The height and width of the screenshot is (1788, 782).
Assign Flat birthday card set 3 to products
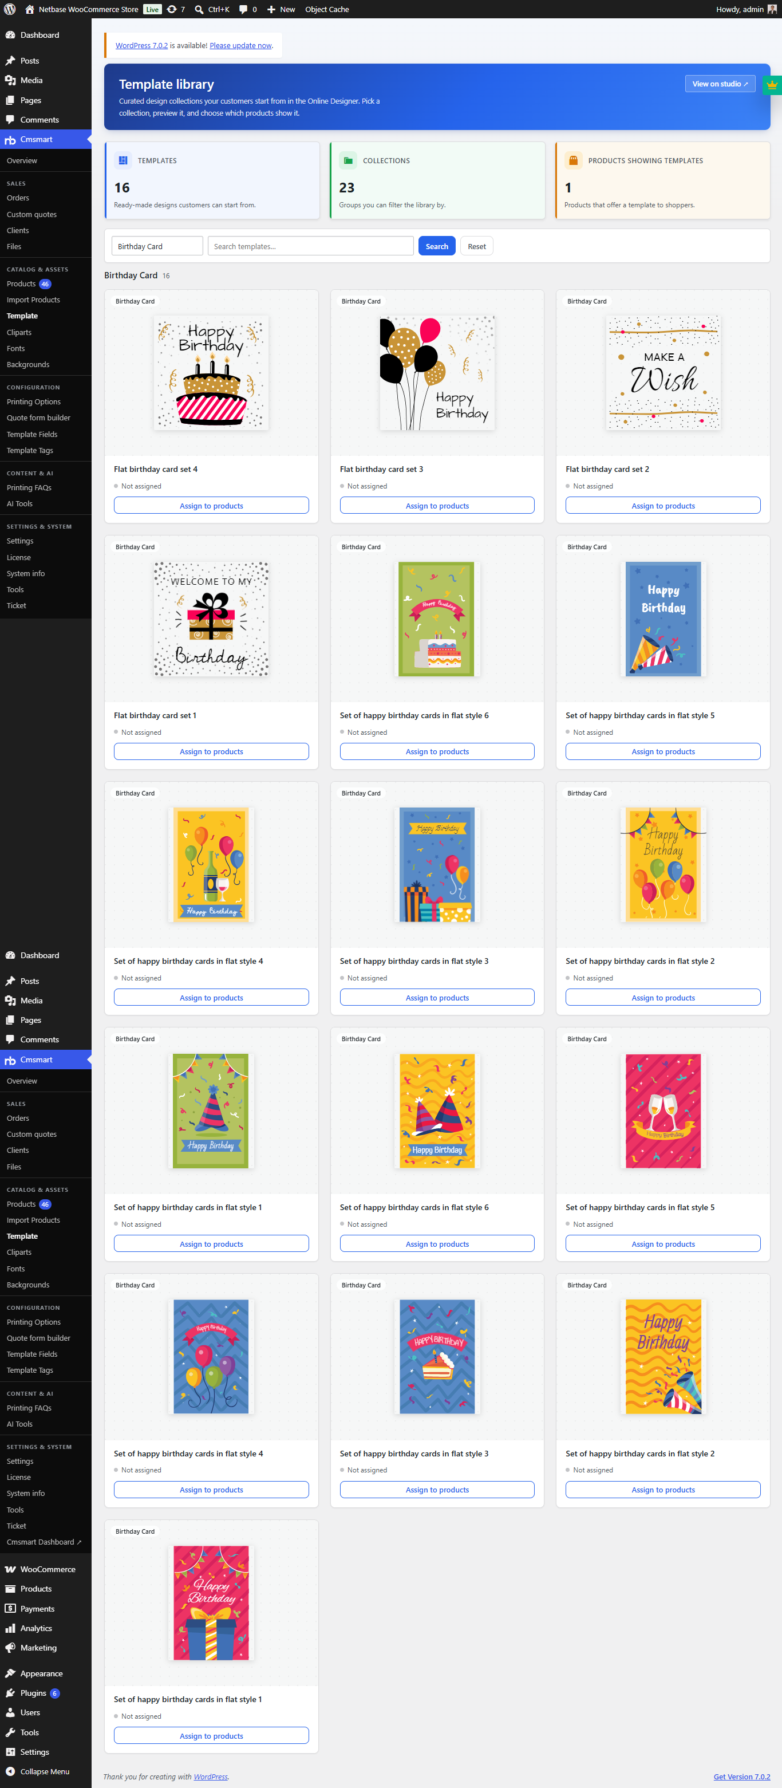click(436, 505)
